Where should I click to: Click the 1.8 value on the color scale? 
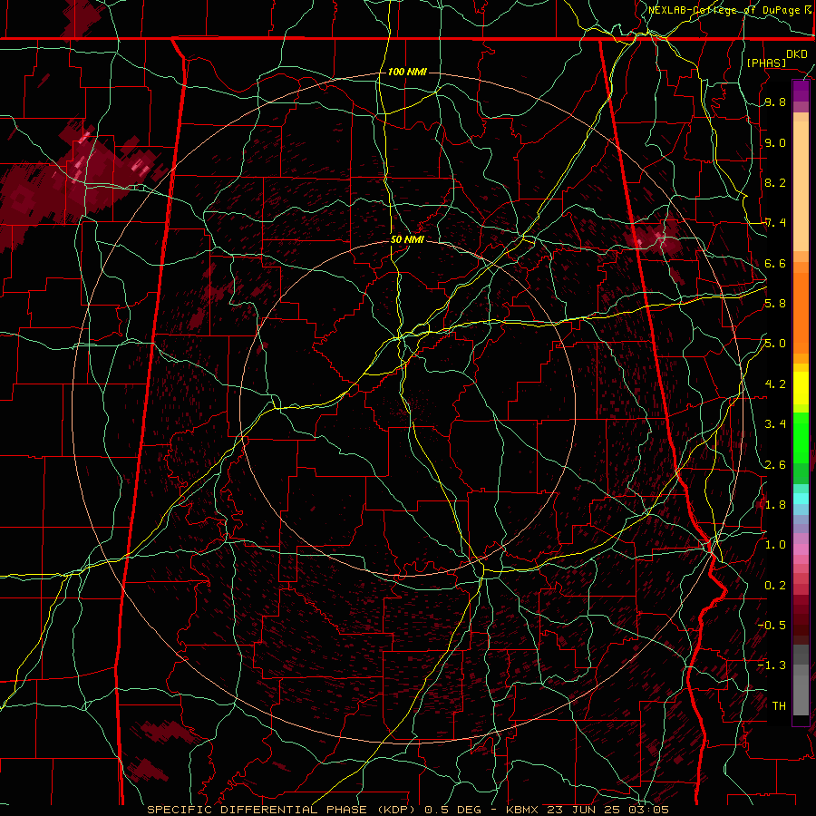point(774,505)
